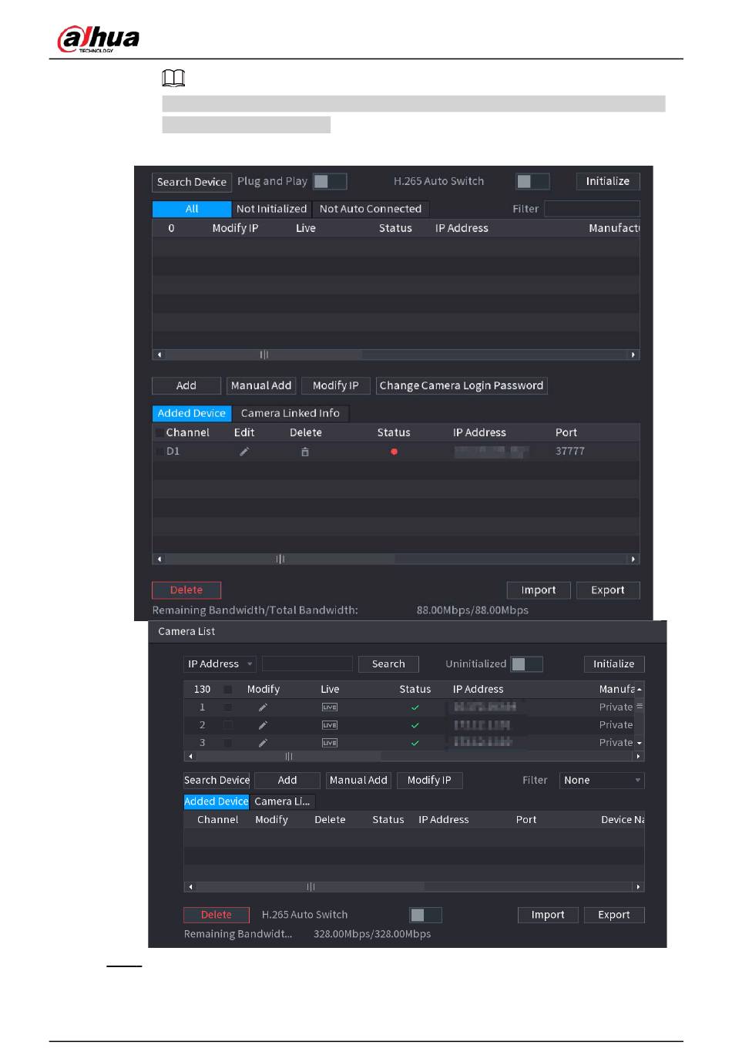Open the live view icon for row 2
The image size is (732, 1055).
pyautogui.click(x=330, y=725)
